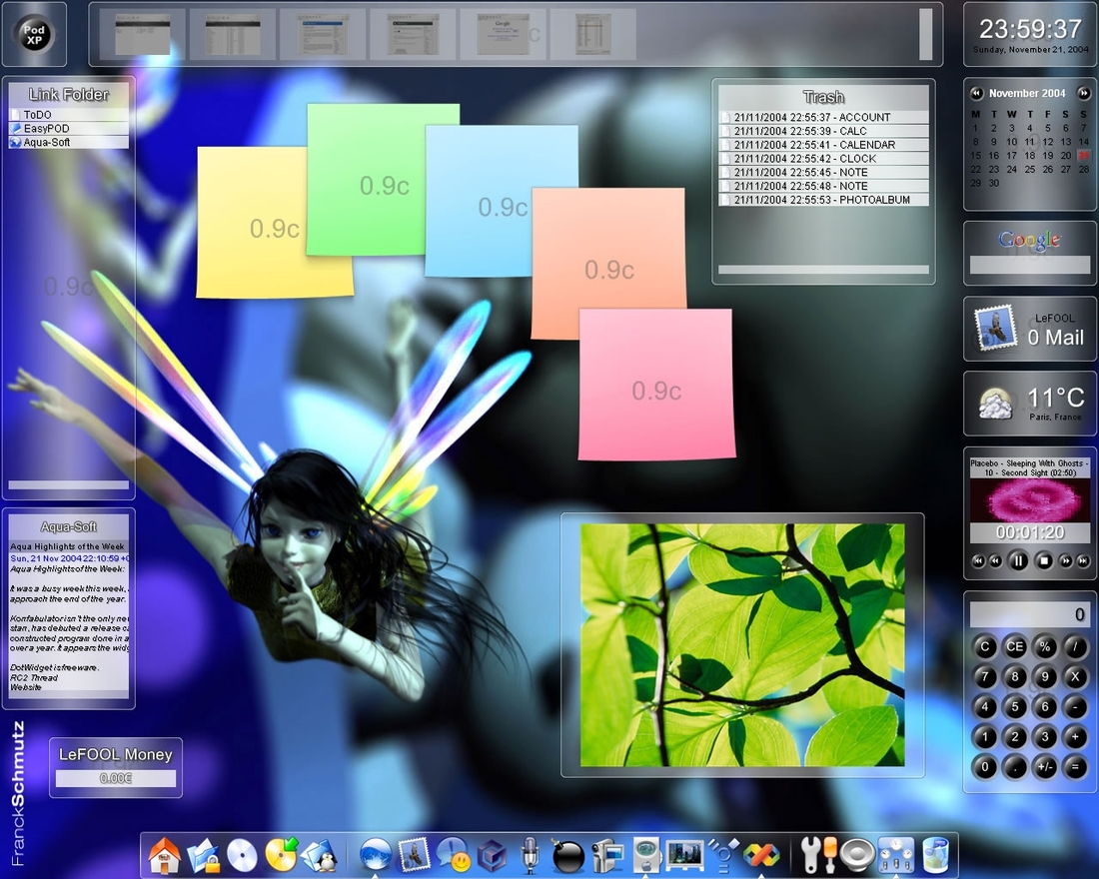Select the PHOTOALBUM entry in Trash
This screenshot has width=1099, height=879.
point(823,200)
